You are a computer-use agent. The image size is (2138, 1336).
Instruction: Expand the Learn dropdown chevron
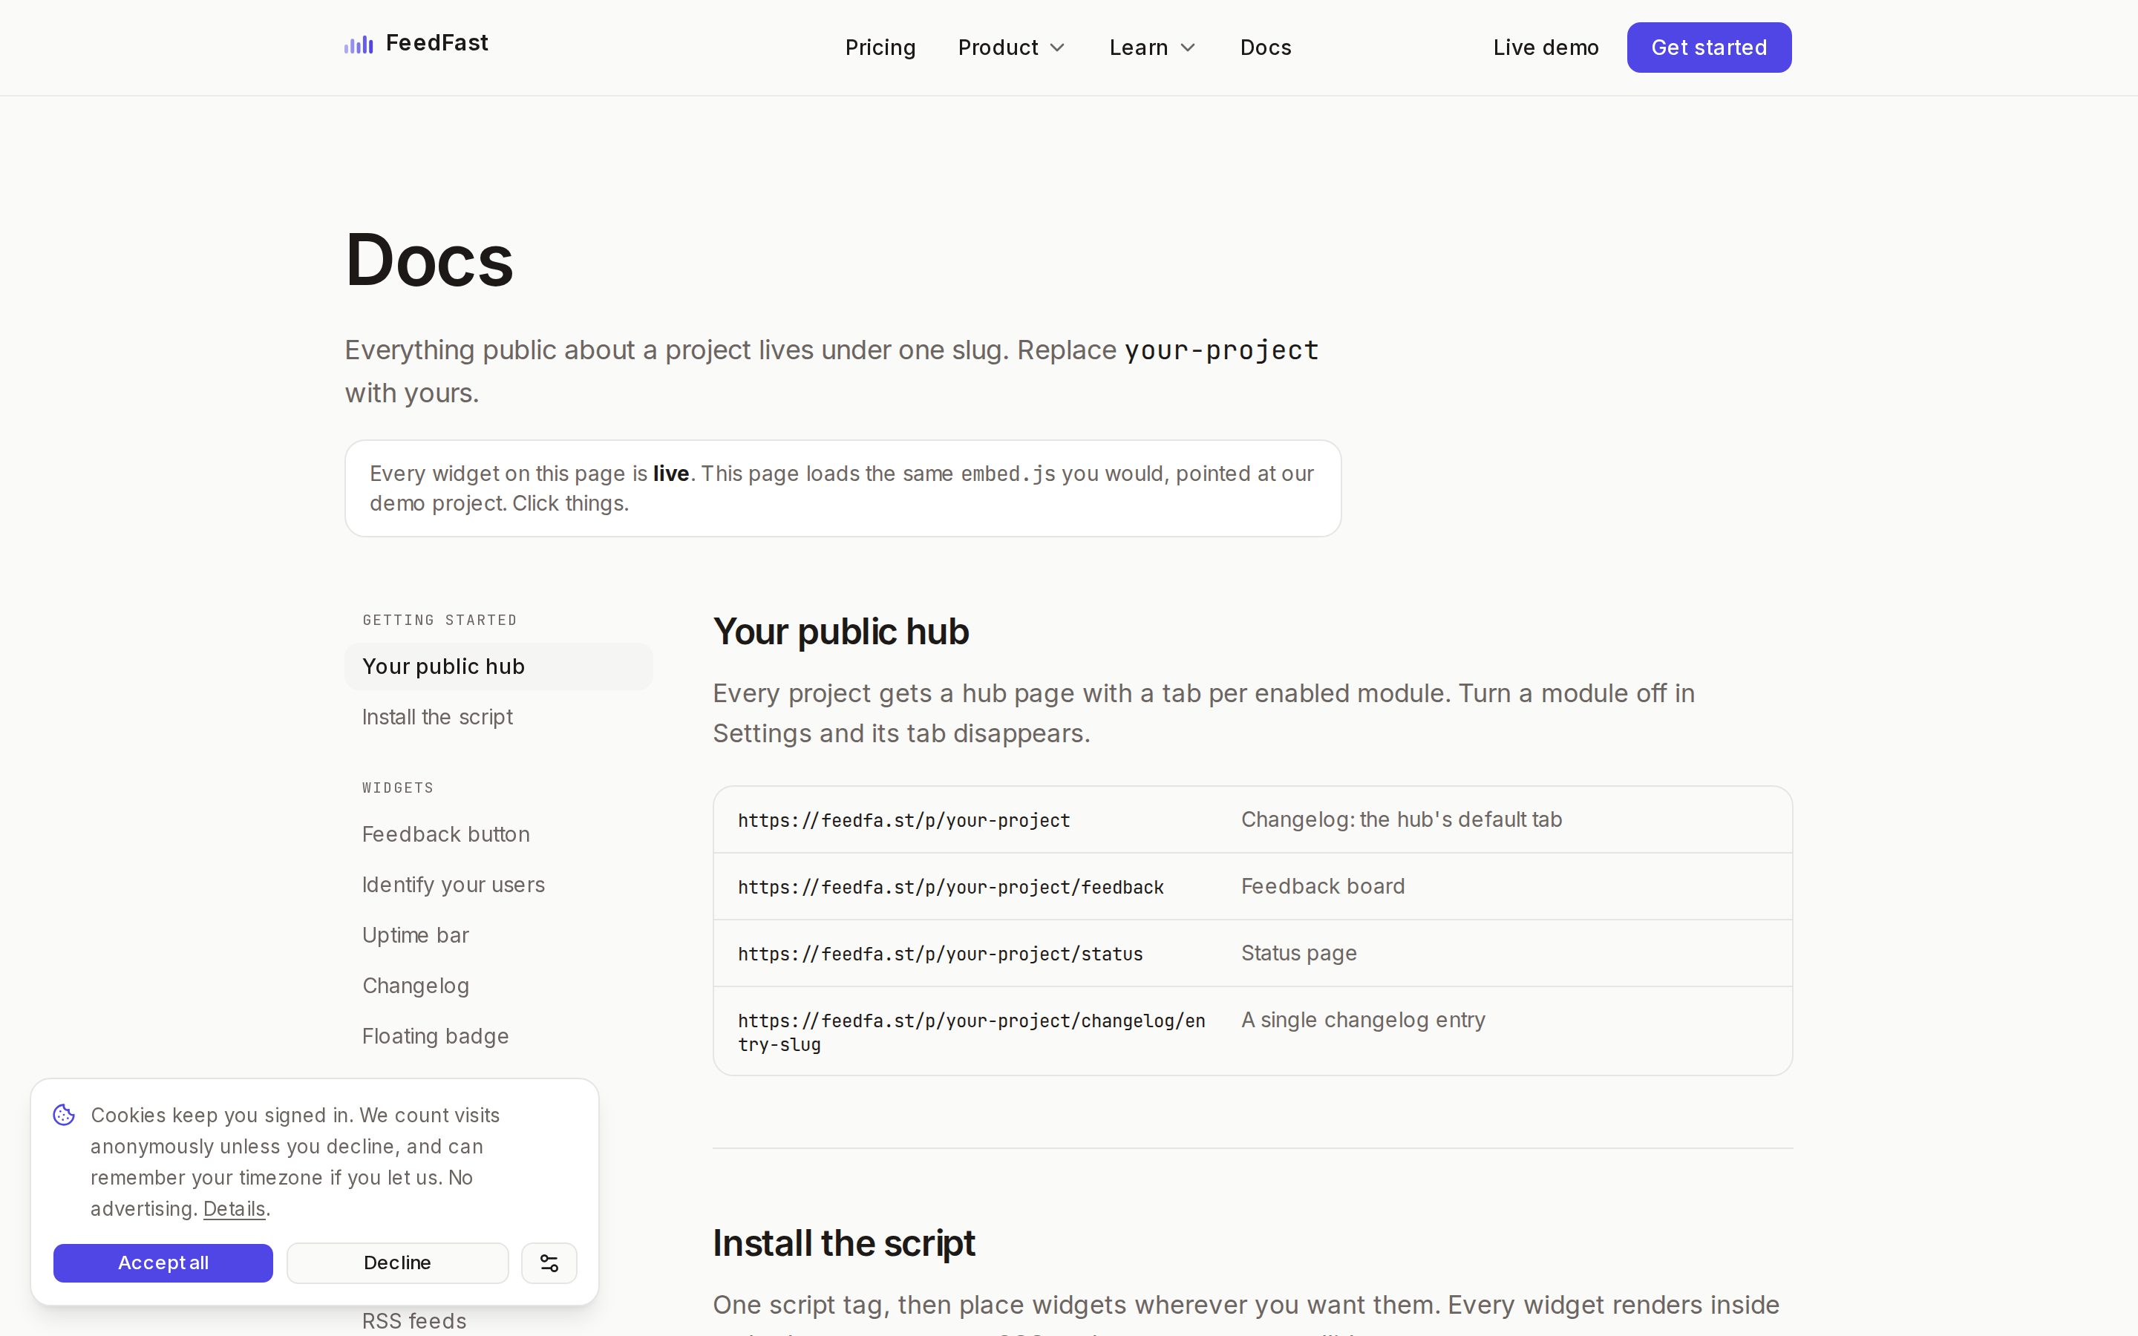[1187, 48]
